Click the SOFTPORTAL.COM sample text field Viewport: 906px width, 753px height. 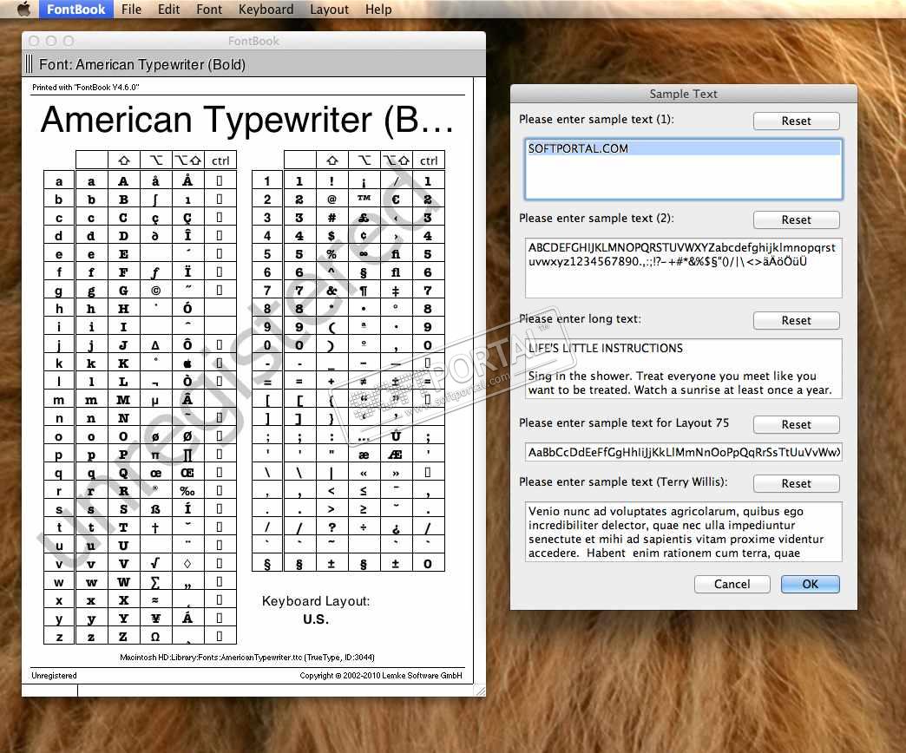(x=684, y=169)
